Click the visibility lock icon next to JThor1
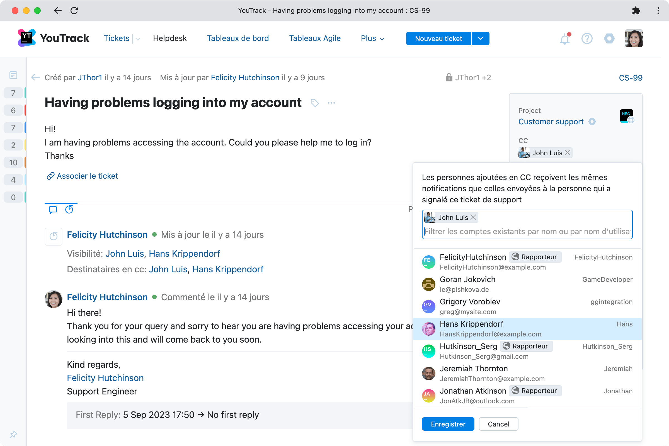669x446 pixels. coord(449,78)
